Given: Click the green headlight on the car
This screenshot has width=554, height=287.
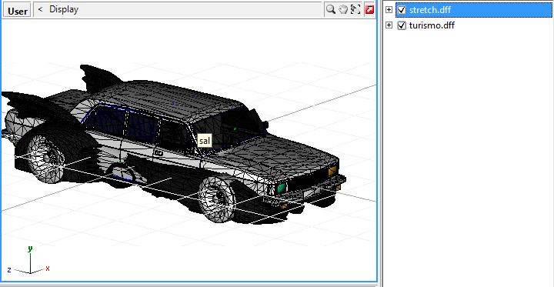Looking at the screenshot, I should click(x=282, y=188).
